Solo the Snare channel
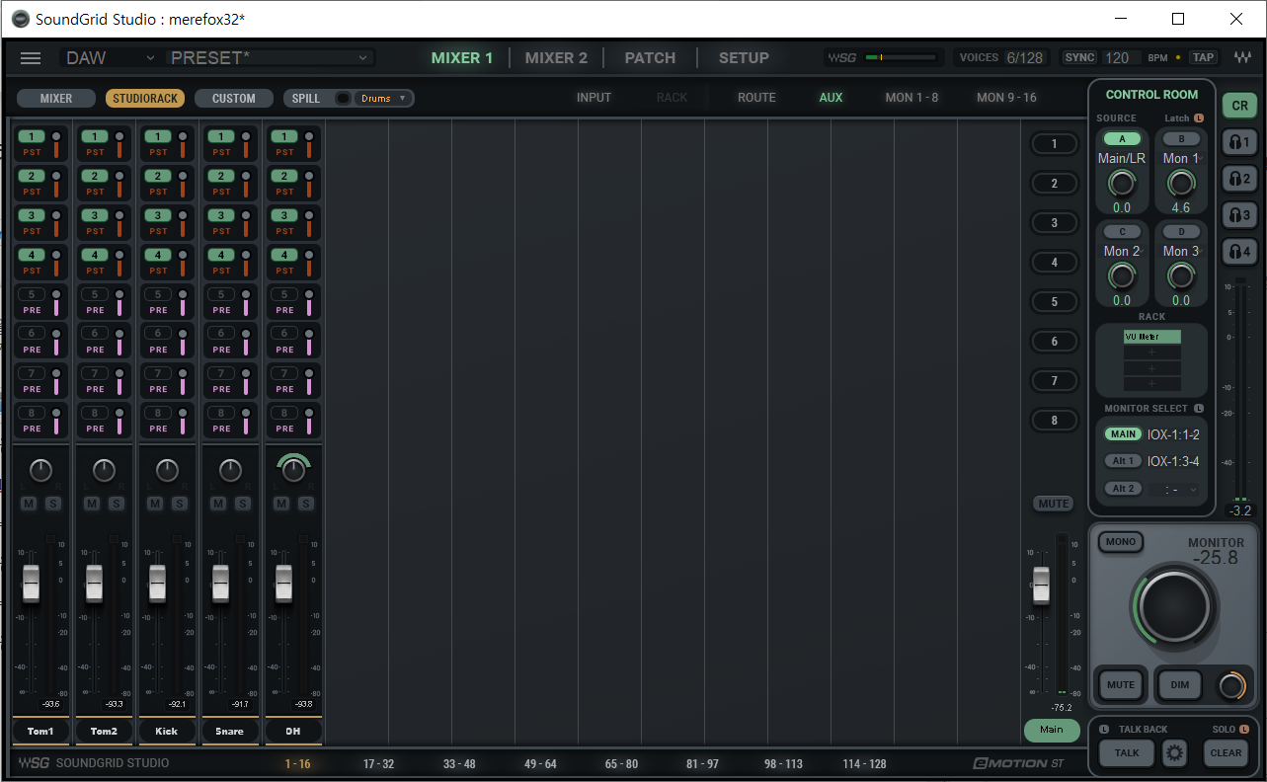The width and height of the screenshot is (1267, 782). (x=242, y=505)
